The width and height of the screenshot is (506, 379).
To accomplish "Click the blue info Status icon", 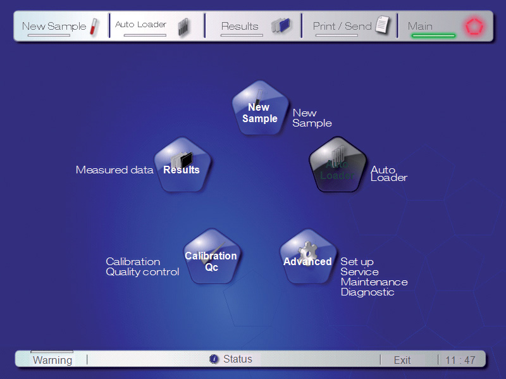I will point(214,359).
